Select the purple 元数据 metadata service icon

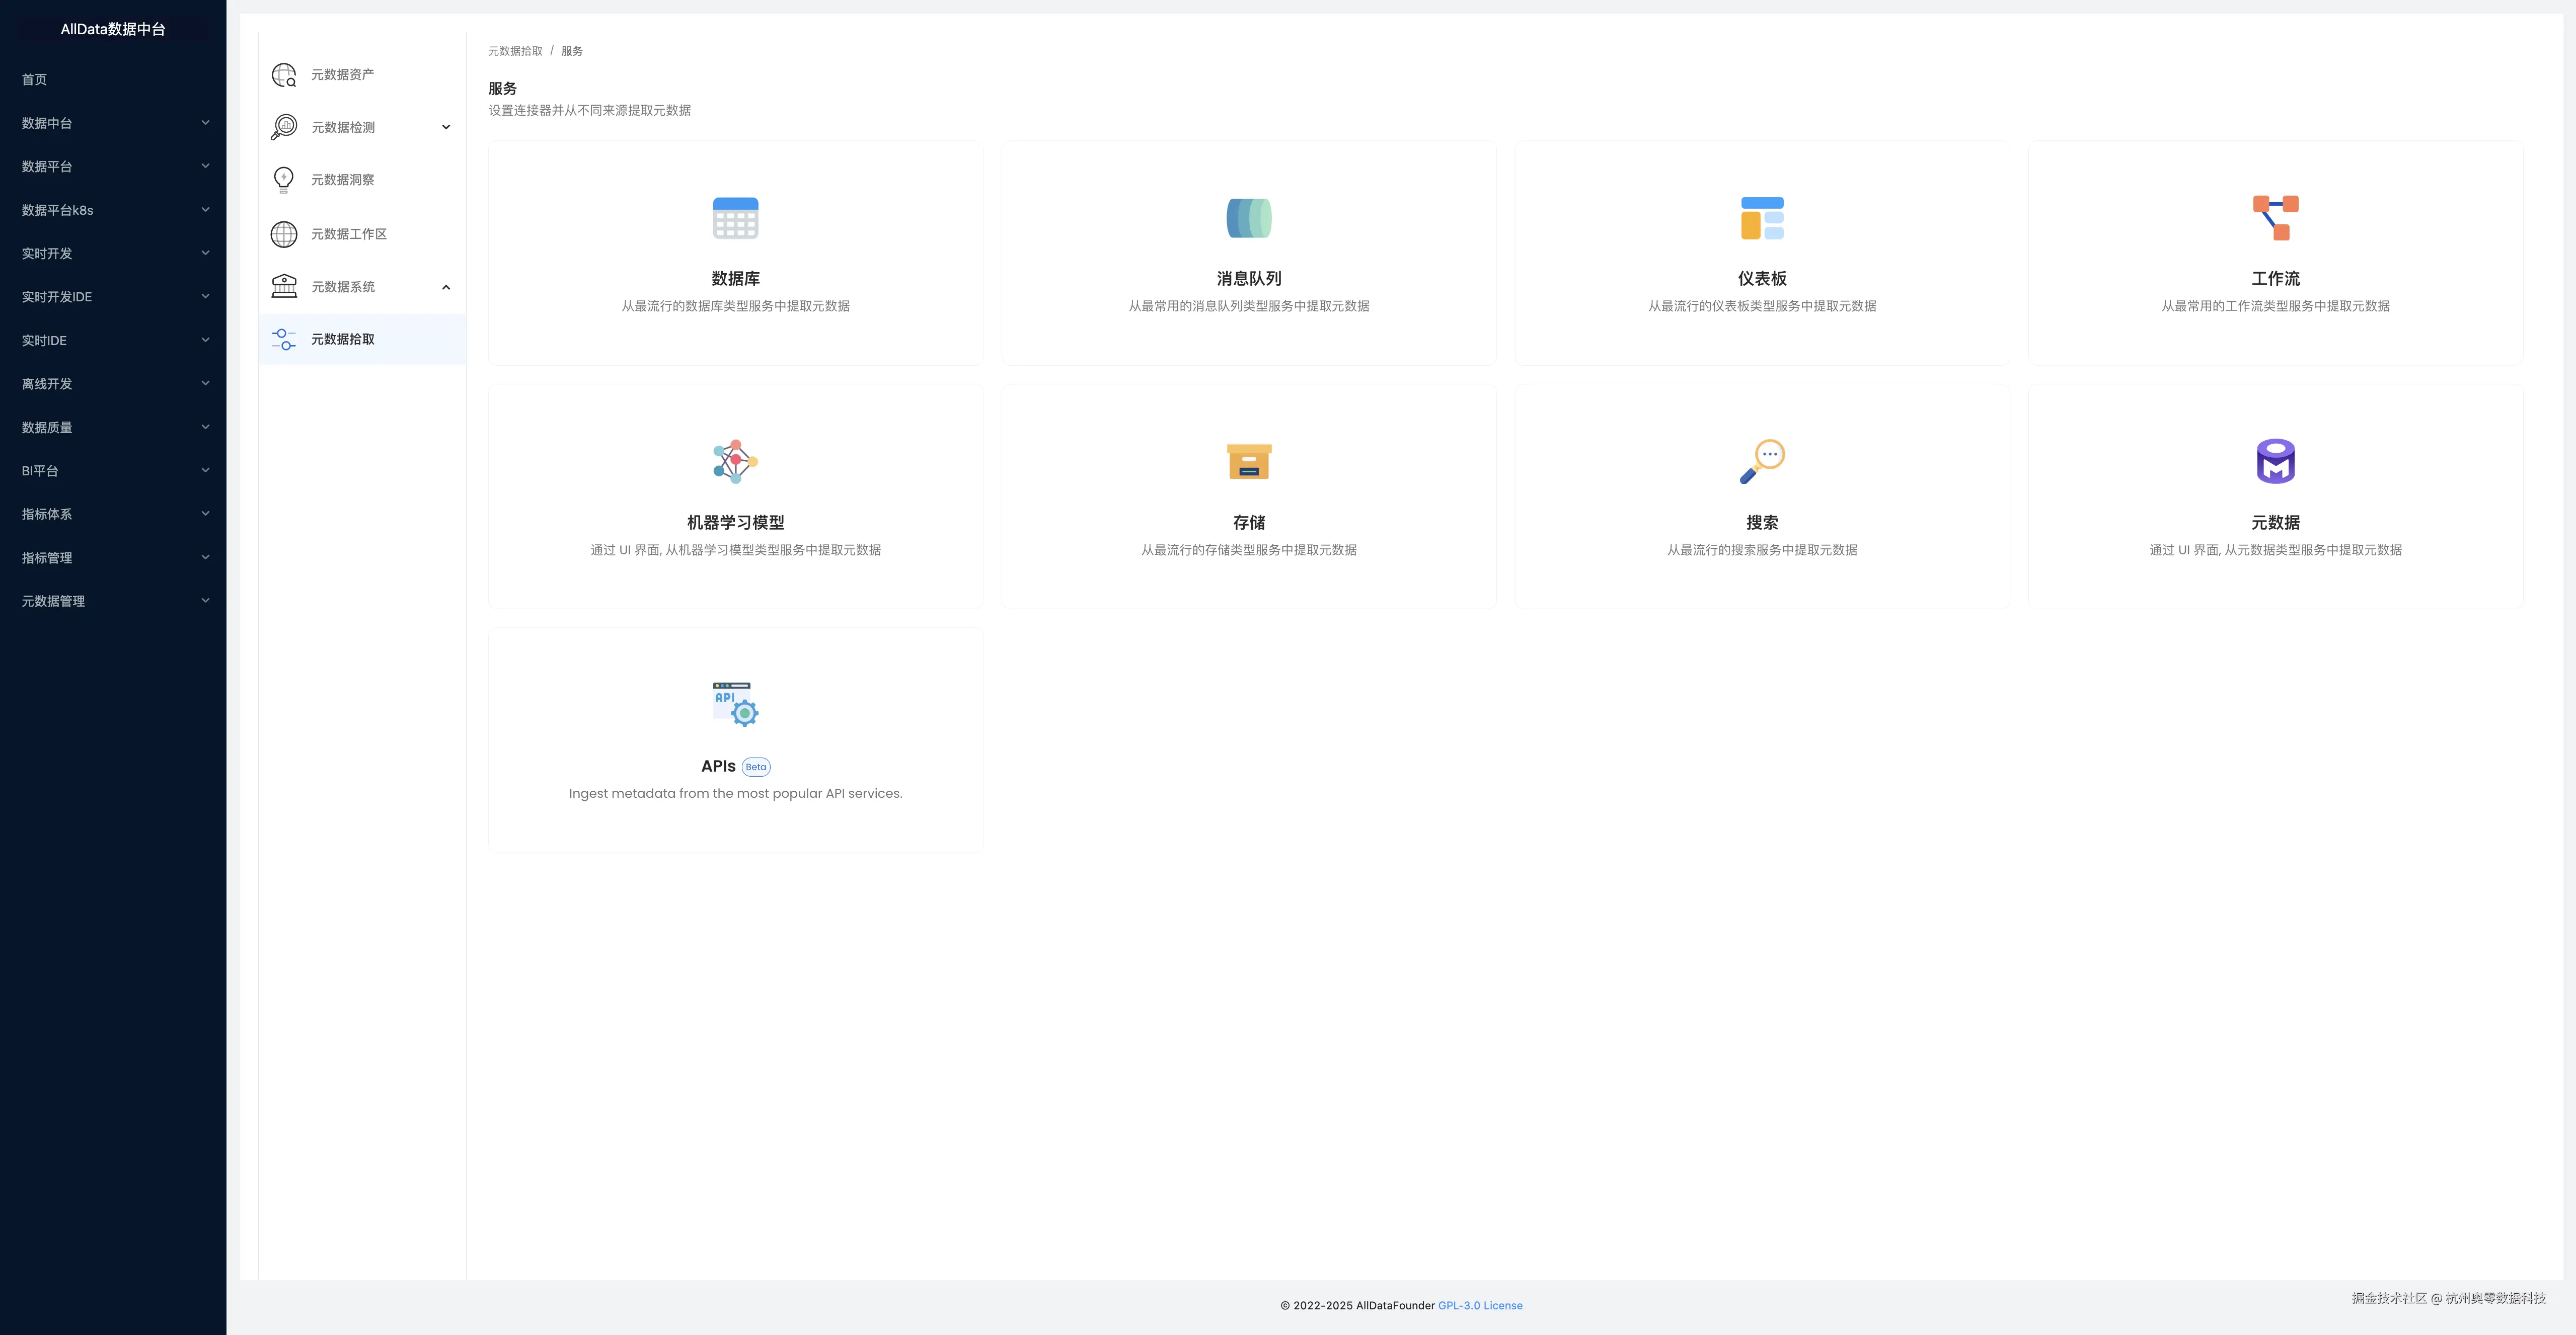[x=2275, y=462]
